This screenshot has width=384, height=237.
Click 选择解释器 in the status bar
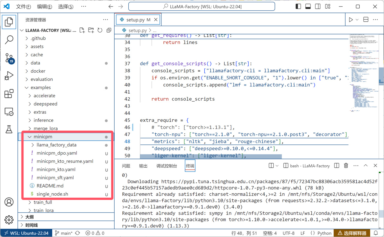pos(352,233)
